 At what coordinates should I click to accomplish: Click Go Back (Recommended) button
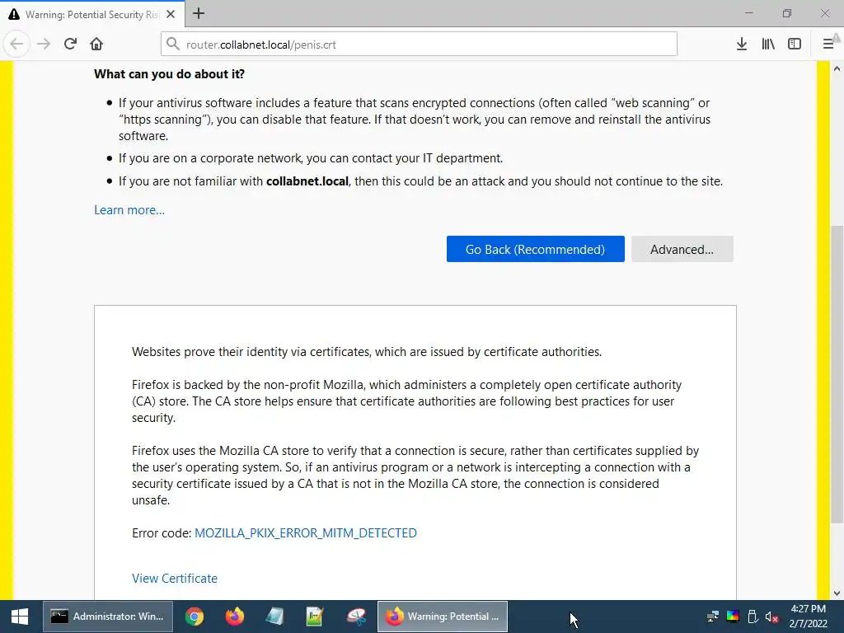(535, 249)
